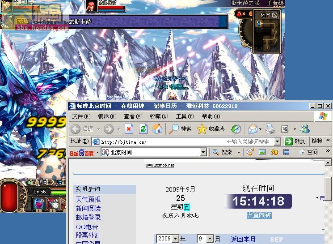Open the 天气预报 link
Screen dimensions: 333x244
tap(88, 200)
